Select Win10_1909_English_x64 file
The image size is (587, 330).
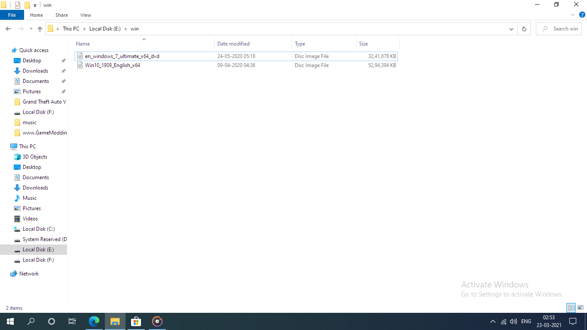coord(236,65)
